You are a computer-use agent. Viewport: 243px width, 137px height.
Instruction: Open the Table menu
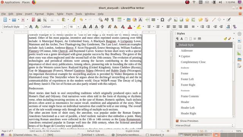click(x=60, y=14)
